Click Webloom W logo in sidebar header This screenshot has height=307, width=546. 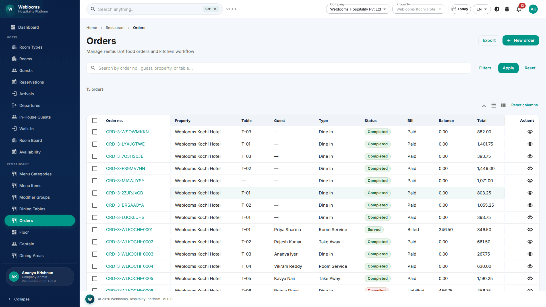[x=10, y=9]
